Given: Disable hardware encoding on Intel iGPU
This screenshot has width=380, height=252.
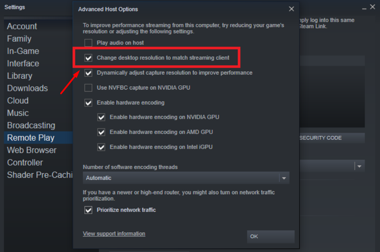Looking at the screenshot, I should coord(101,147).
